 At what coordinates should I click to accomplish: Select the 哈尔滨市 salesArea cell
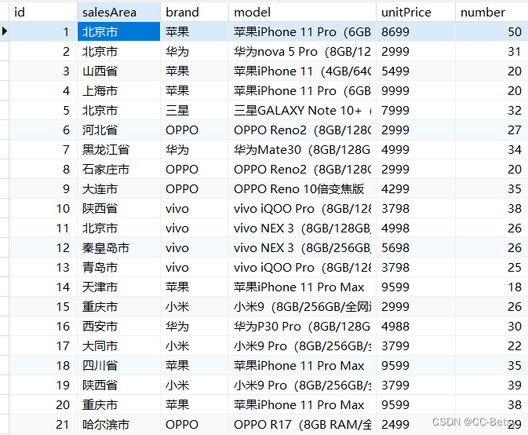119,424
